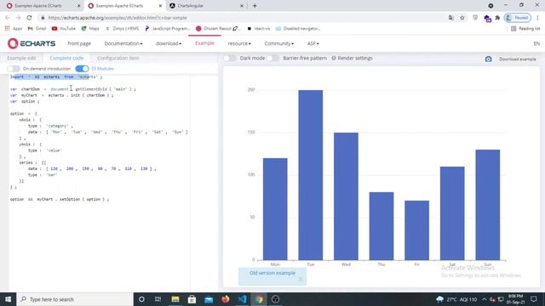The width and height of the screenshot is (545, 306).
Task: Click the translate page icon in address bar
Action: pos(450,18)
